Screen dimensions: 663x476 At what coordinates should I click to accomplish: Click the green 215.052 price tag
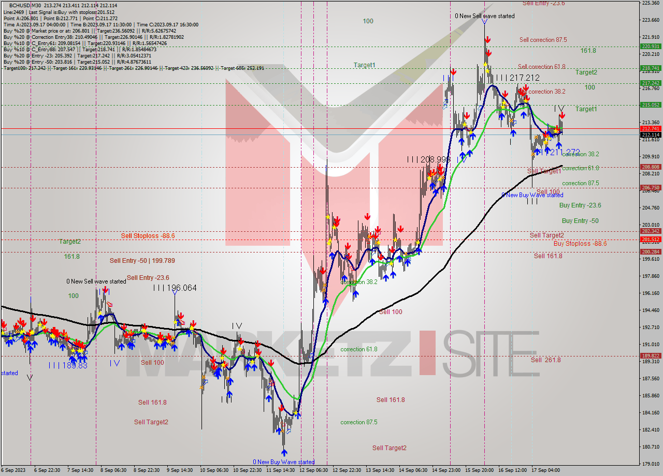point(651,105)
